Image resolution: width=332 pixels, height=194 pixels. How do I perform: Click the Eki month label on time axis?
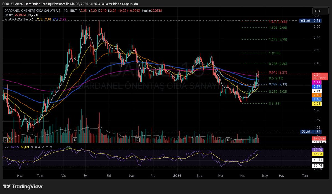click(x=108, y=175)
